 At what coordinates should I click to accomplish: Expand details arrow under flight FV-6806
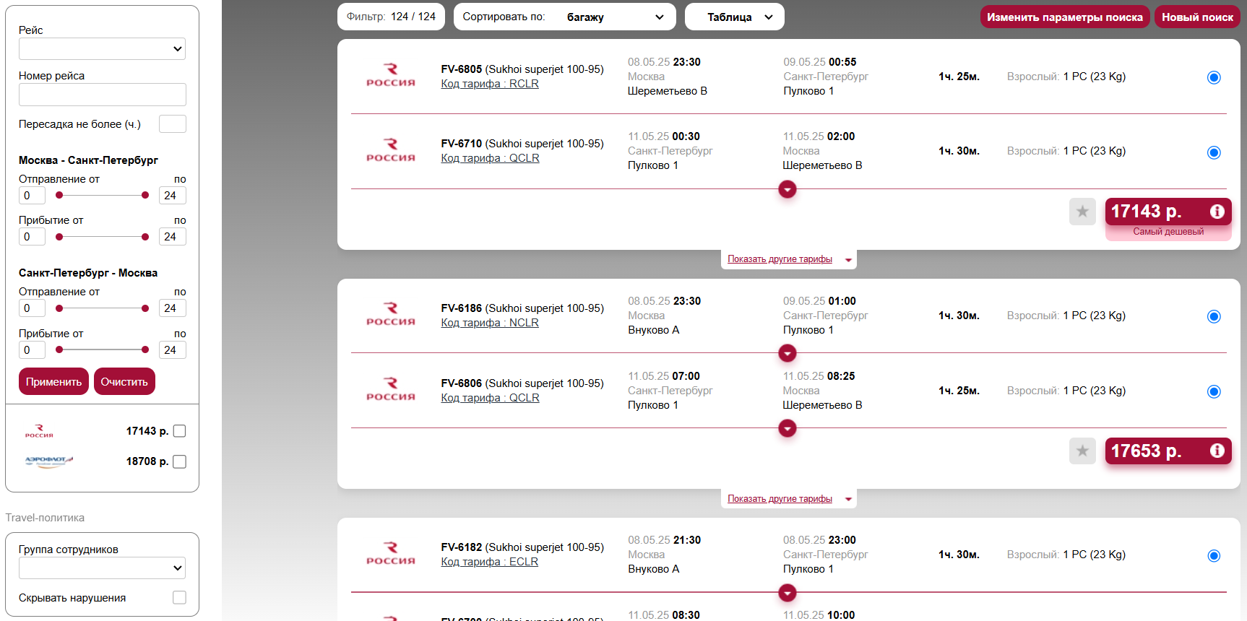point(788,428)
